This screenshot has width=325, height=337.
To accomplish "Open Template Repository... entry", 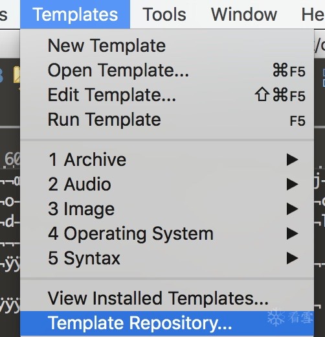I will 167,323.
